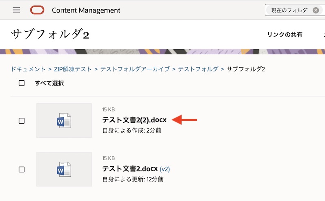Navigate to the ZIP解凍テスト breadcrumb
This screenshot has height=201, width=325.
73,69
